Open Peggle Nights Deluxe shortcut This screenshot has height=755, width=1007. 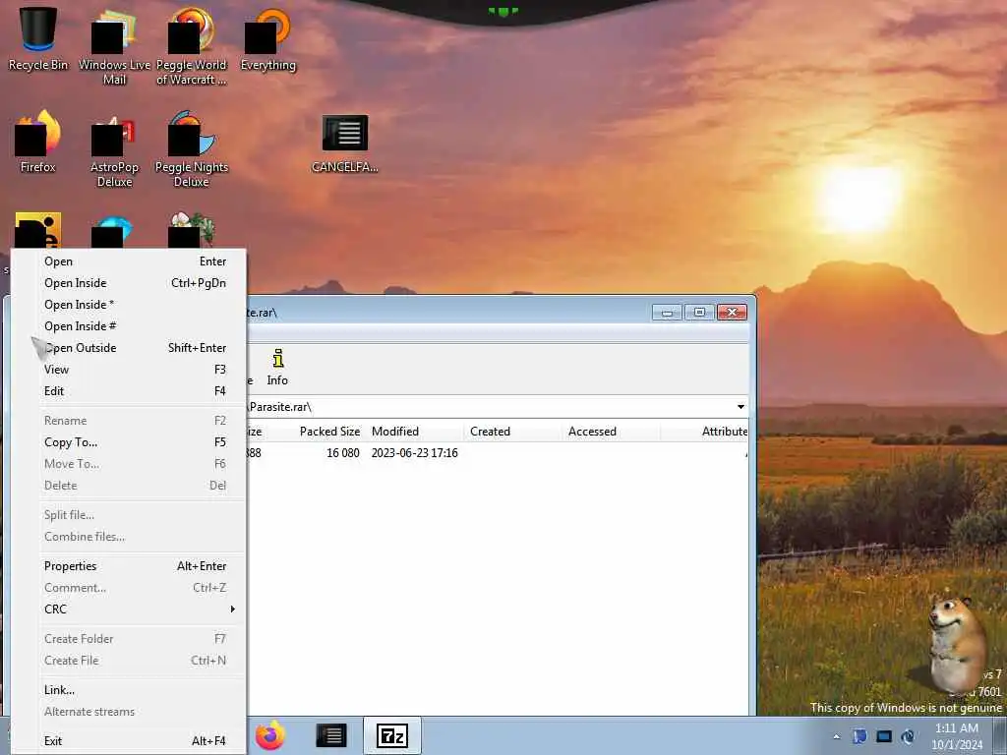click(191, 149)
